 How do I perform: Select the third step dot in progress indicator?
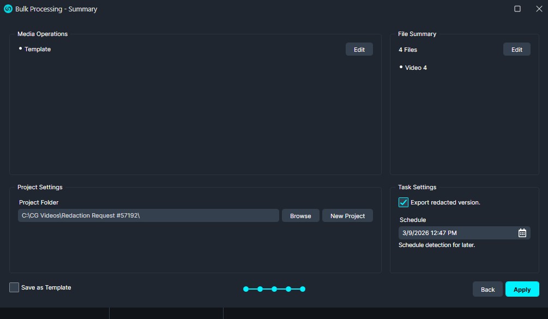pyautogui.click(x=274, y=289)
